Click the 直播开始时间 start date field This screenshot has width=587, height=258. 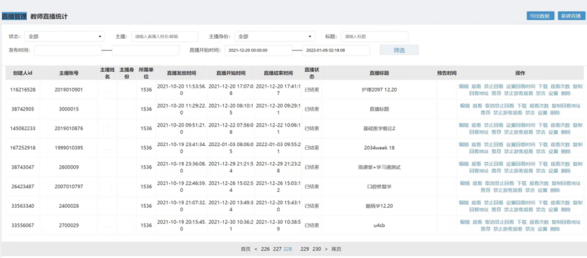(258, 50)
